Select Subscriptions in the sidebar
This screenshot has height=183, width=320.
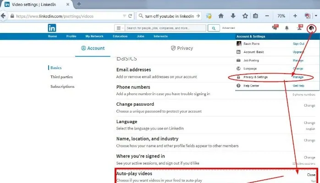click(62, 86)
